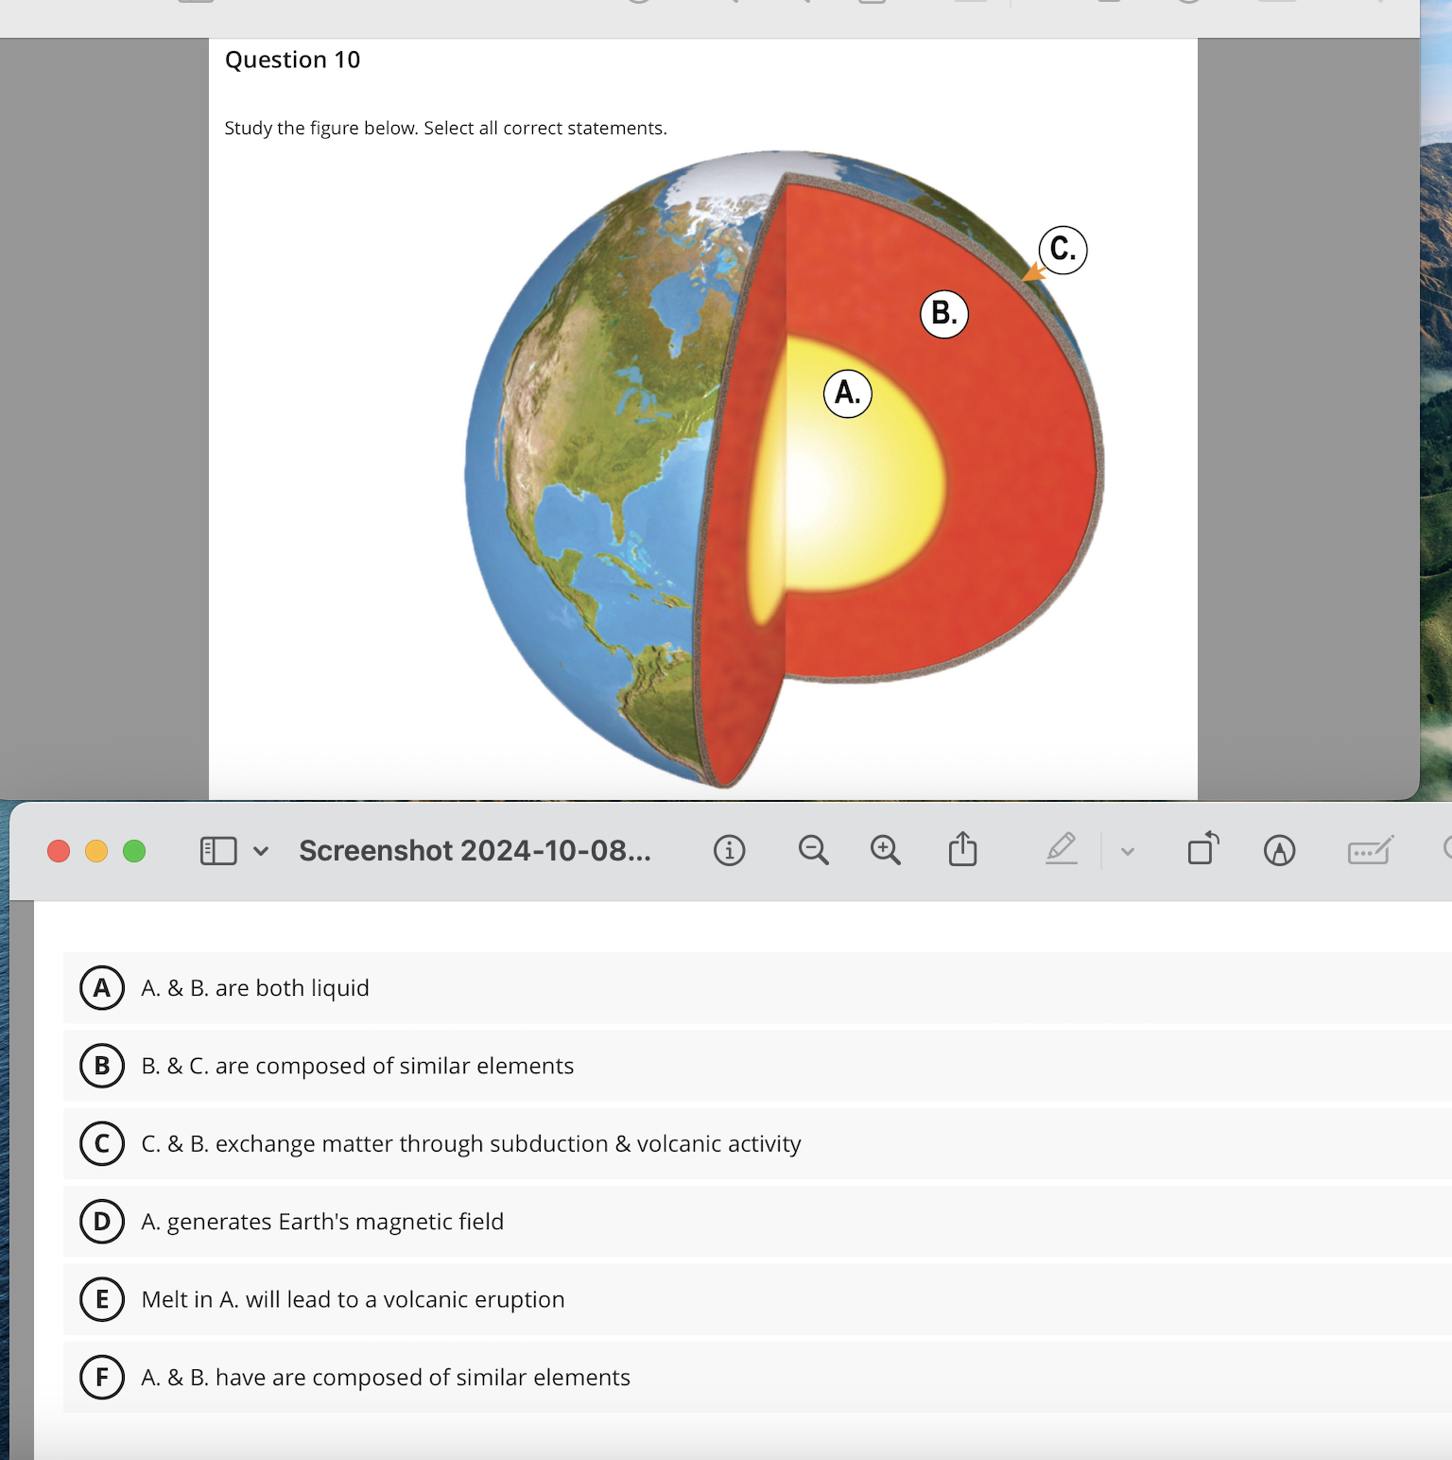Viewport: 1452px width, 1460px height.
Task: Click the C. label pointing to the crust
Action: coord(1063,250)
